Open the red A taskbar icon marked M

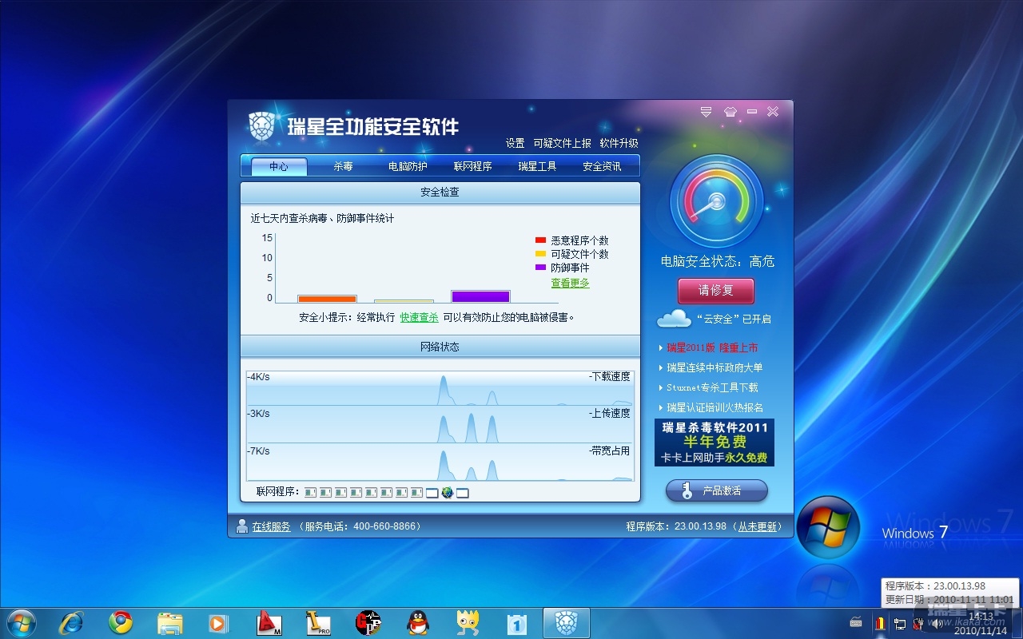pyautogui.click(x=269, y=623)
